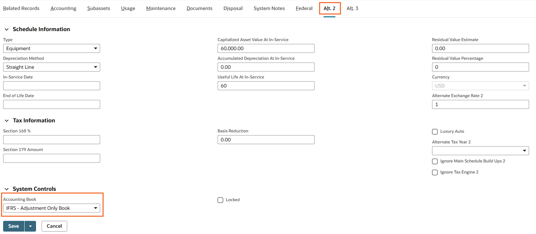Tick the Ignore Tax Engine 2 checkbox
The width and height of the screenshot is (536, 234).
(x=435, y=172)
